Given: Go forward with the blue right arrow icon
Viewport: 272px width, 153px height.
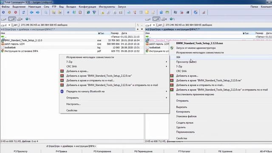Looking at the screenshot, I should (x=38, y=12).
